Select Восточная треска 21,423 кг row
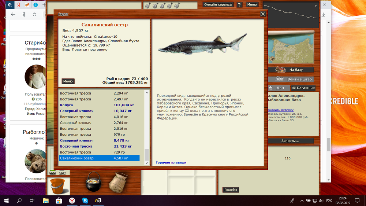 tap(99, 146)
